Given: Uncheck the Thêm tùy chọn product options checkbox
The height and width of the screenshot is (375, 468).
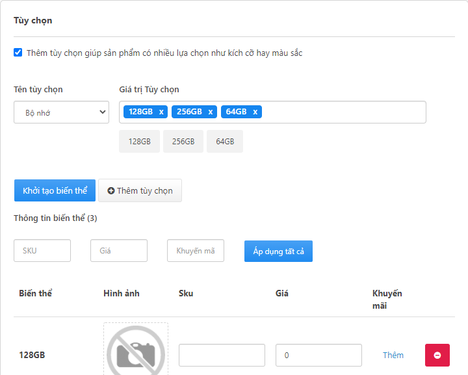Looking at the screenshot, I should 18,53.
